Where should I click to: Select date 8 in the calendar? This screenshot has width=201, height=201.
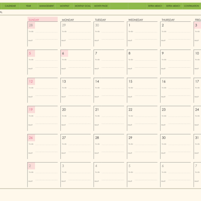(x=129, y=53)
